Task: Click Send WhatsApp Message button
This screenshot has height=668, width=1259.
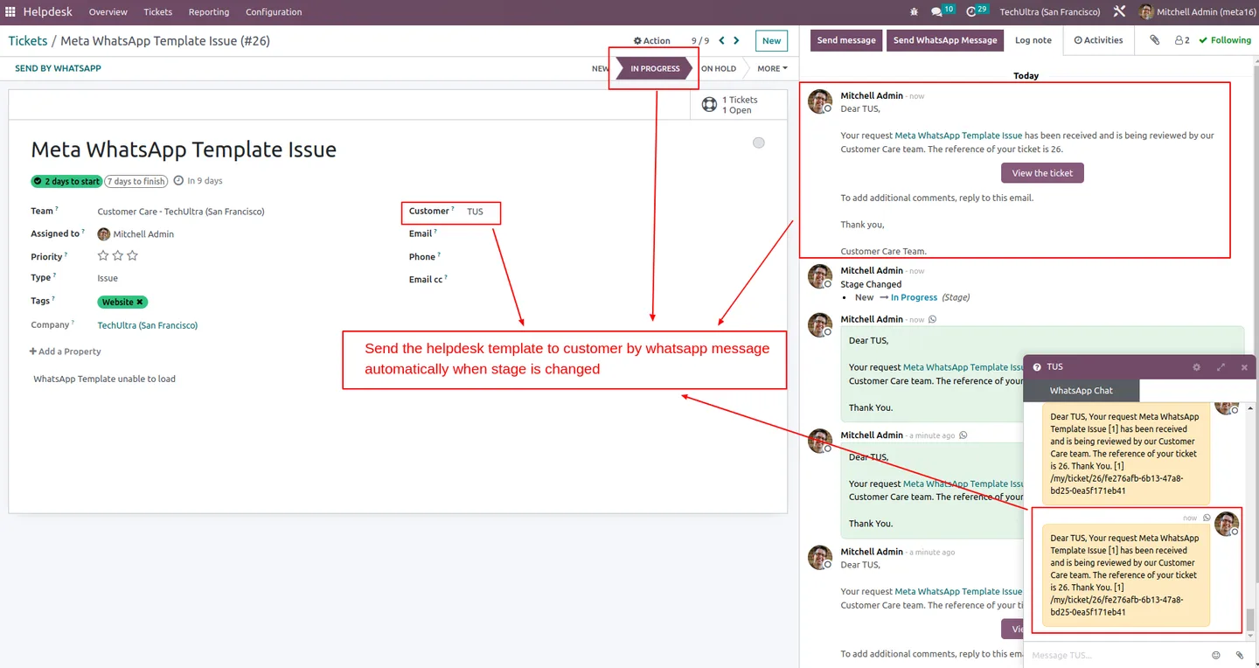Action: [945, 40]
